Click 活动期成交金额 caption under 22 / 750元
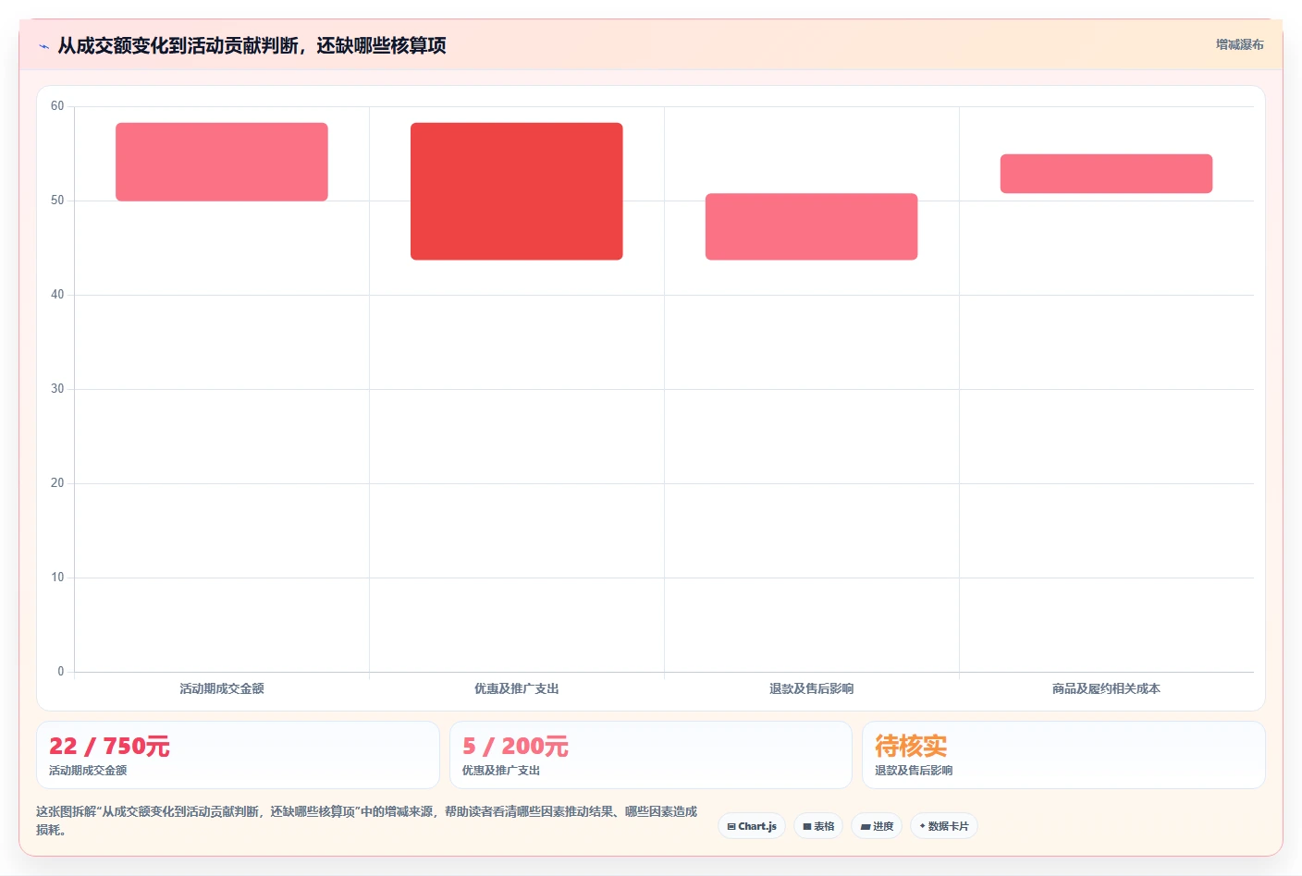This screenshot has width=1302, height=876. point(88,770)
